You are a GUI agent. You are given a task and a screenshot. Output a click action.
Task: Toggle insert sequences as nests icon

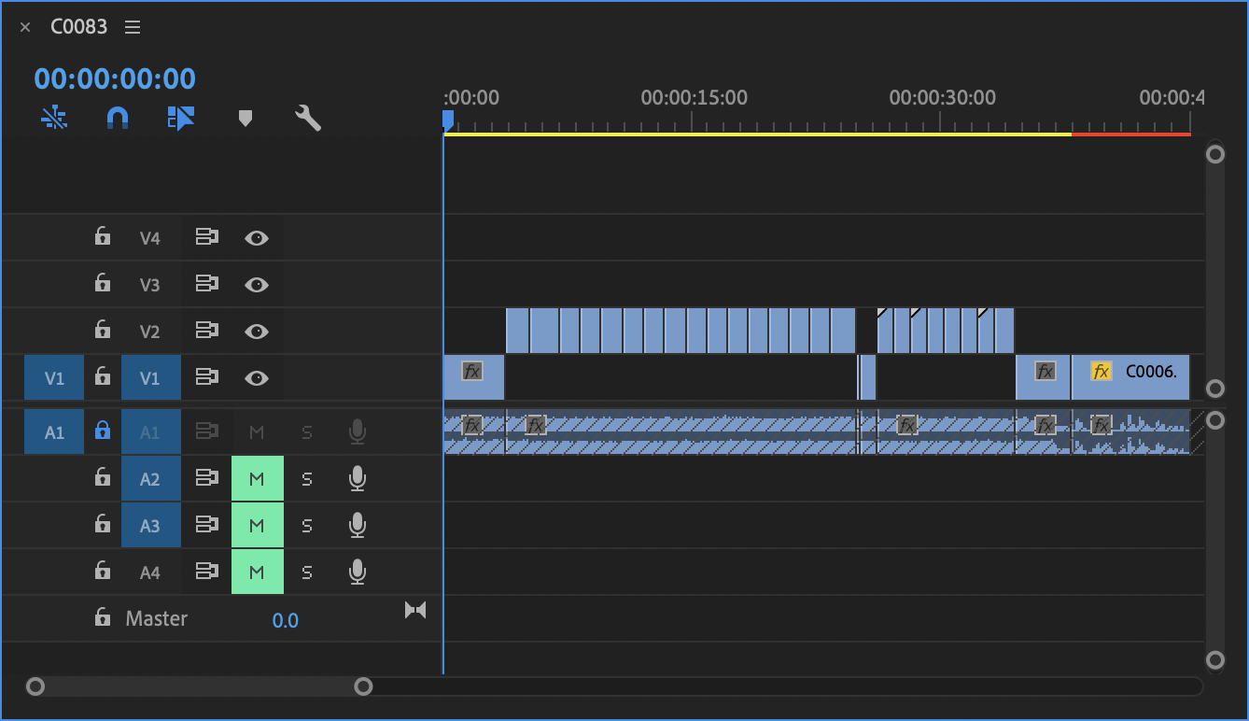tap(54, 118)
